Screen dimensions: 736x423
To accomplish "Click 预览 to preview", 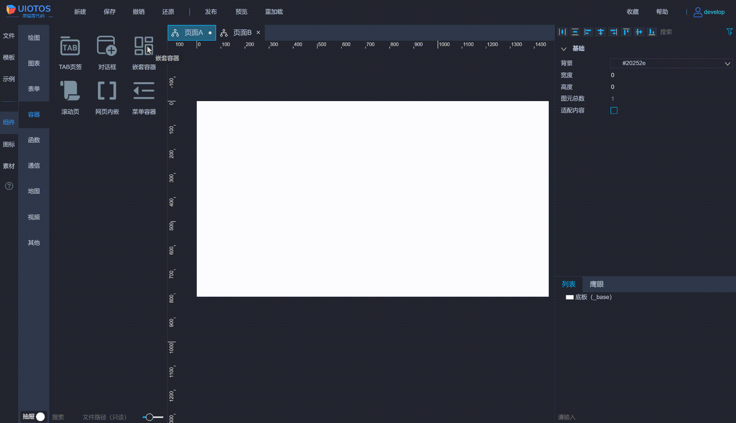I will click(242, 12).
